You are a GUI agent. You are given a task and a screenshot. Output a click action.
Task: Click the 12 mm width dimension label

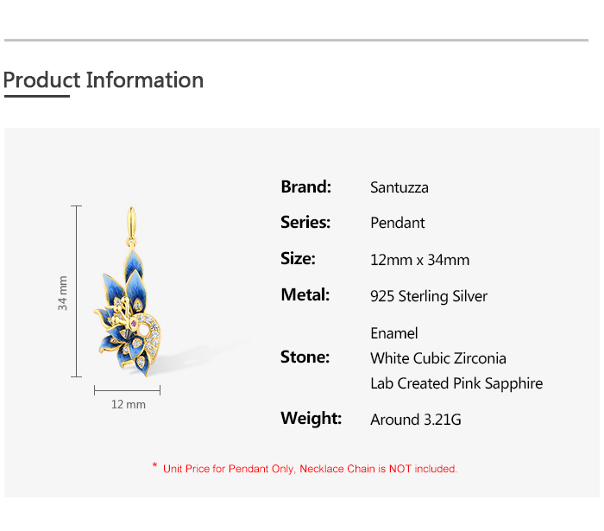tap(129, 404)
